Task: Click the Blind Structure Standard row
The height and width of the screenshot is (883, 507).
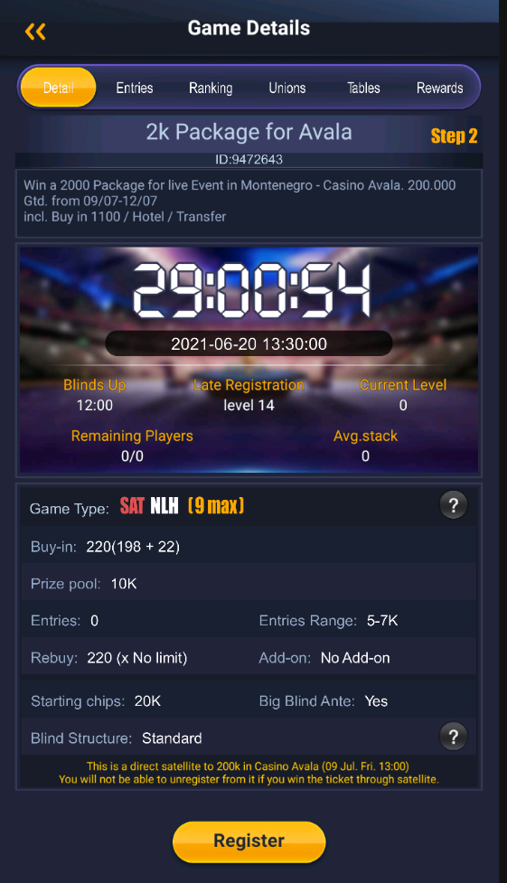Action: click(249, 737)
